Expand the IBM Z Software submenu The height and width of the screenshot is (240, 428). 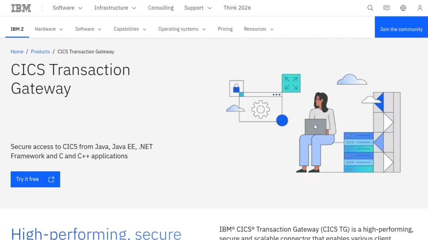point(88,29)
